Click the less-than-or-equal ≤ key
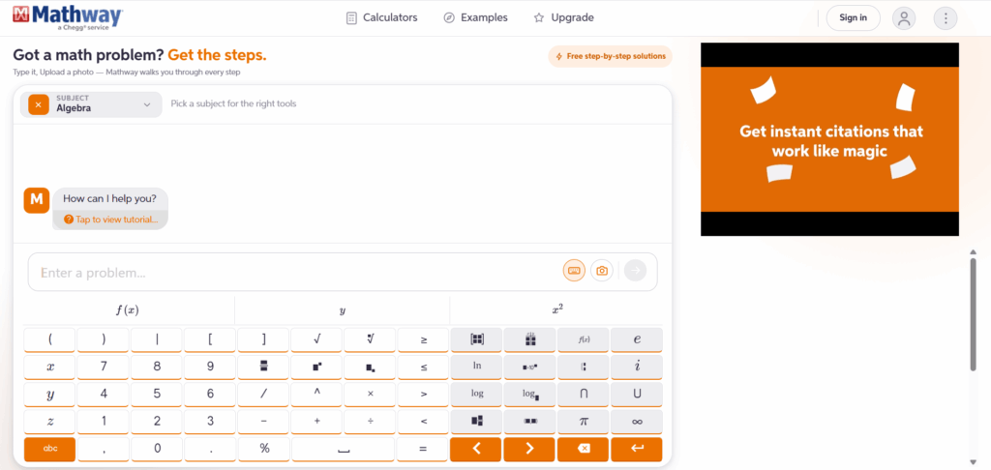 coord(424,367)
